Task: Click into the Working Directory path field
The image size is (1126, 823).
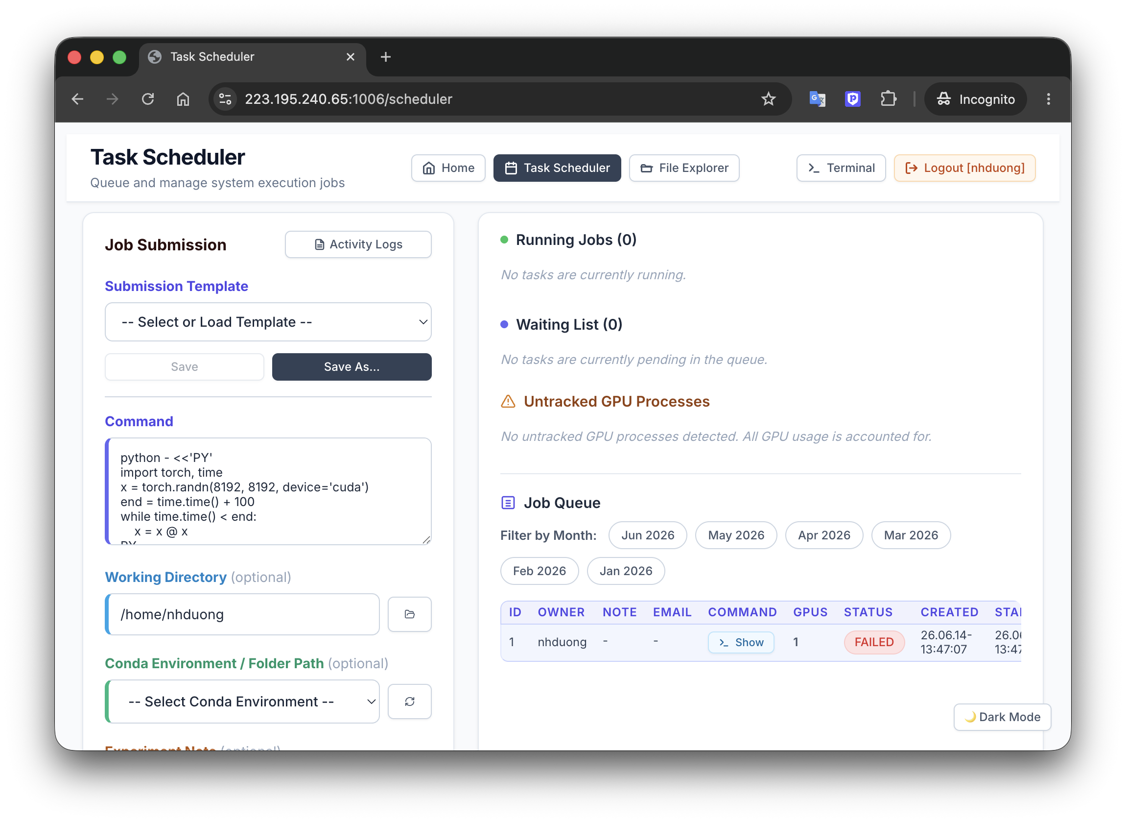Action: coord(243,614)
